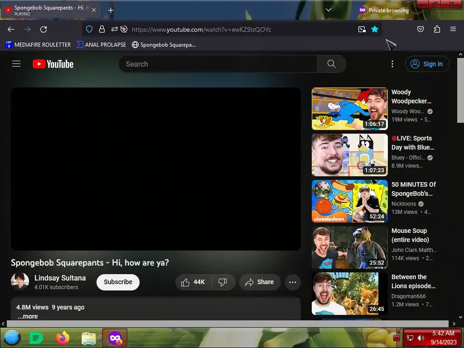The width and height of the screenshot is (464, 348).
Task: Open the browser extensions puzzle icon
Action: (x=437, y=29)
